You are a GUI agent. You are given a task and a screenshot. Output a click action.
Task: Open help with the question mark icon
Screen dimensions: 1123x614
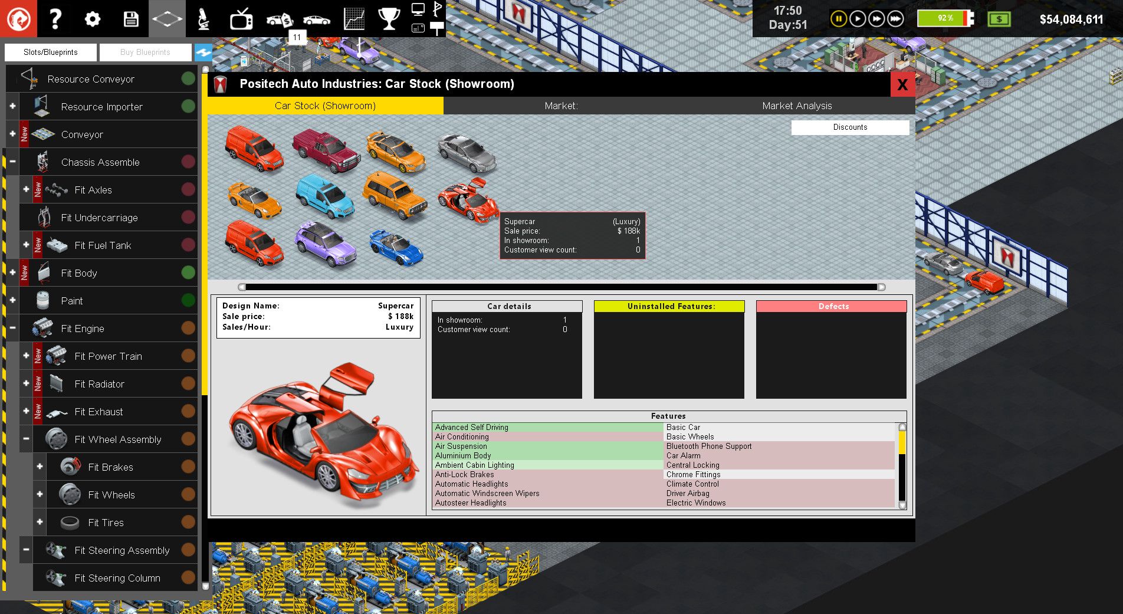point(55,18)
